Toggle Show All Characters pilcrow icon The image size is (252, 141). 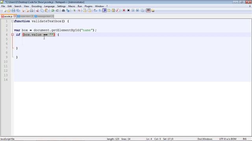click(x=100, y=11)
